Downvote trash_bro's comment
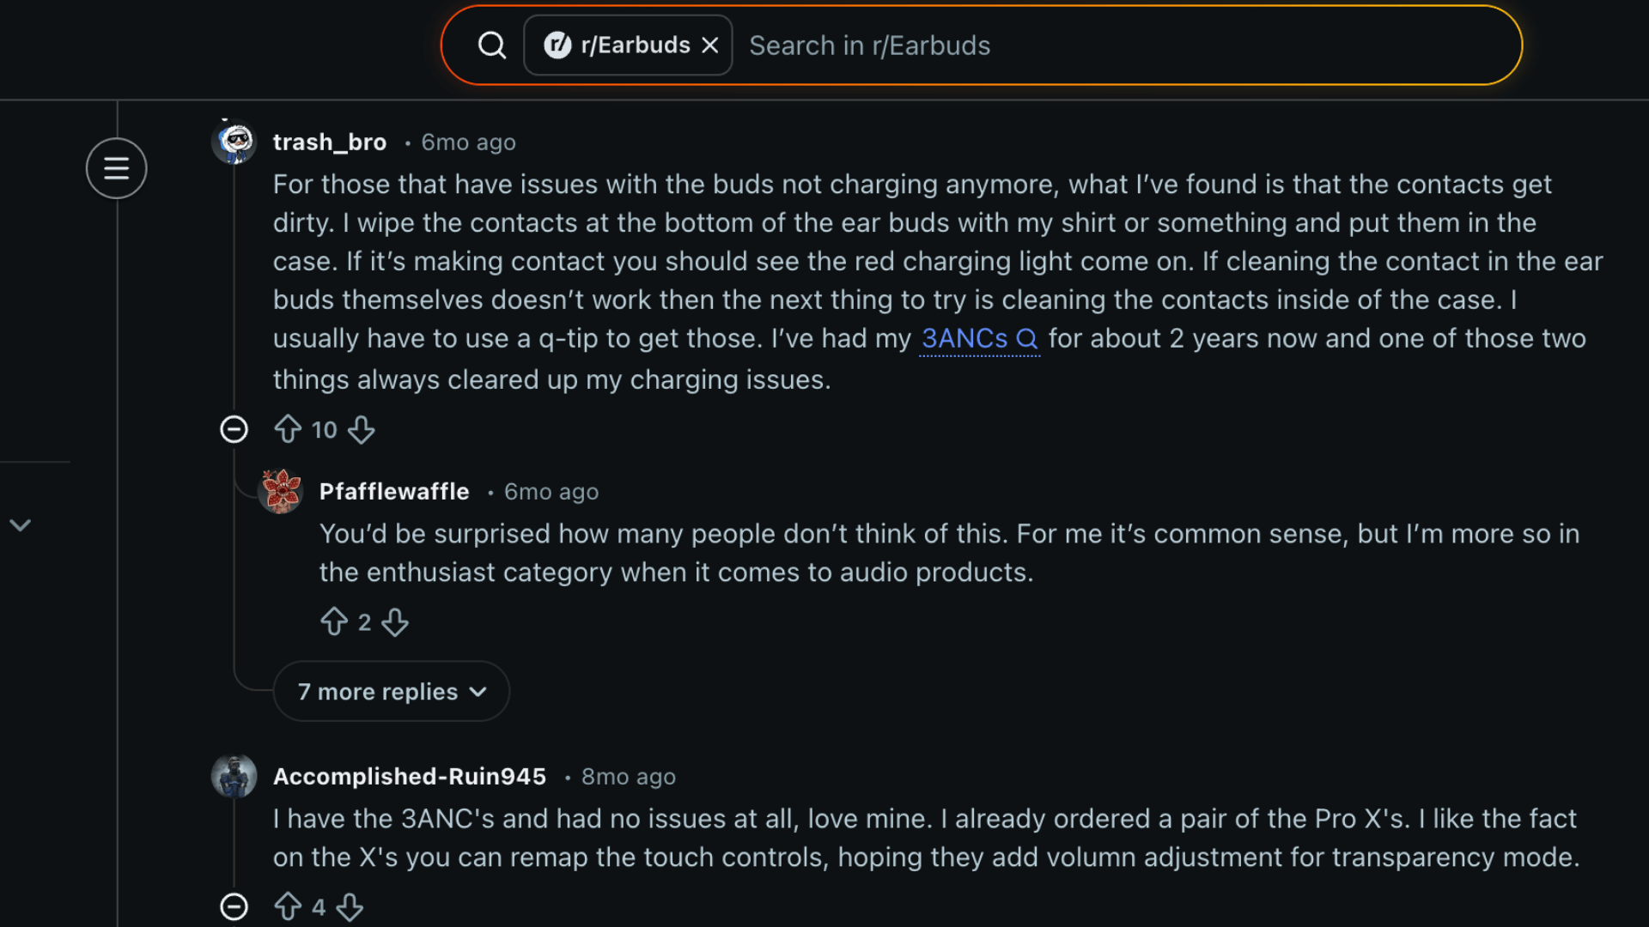Image resolution: width=1649 pixels, height=927 pixels. coord(361,429)
